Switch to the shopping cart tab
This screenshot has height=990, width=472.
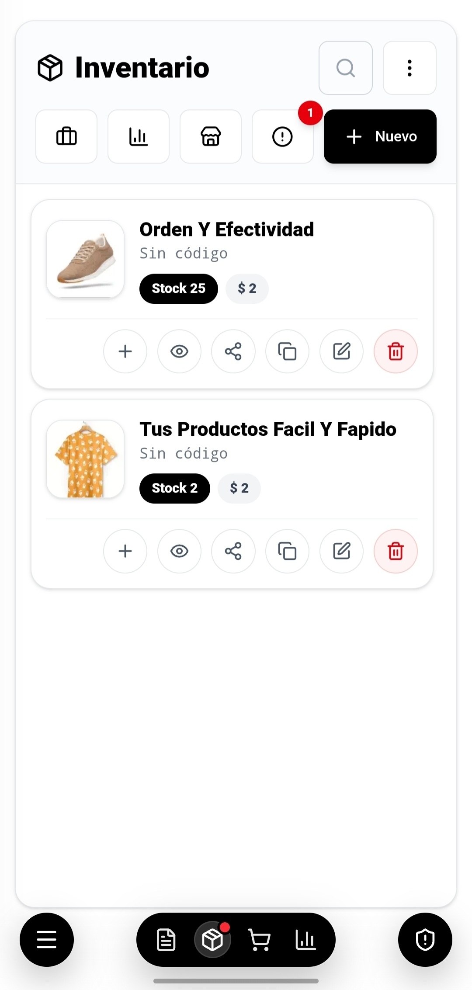click(x=259, y=940)
